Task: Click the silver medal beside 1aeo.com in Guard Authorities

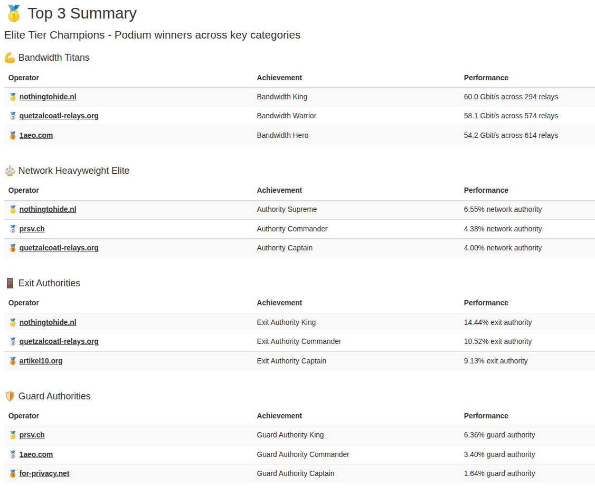Action: pyautogui.click(x=13, y=455)
